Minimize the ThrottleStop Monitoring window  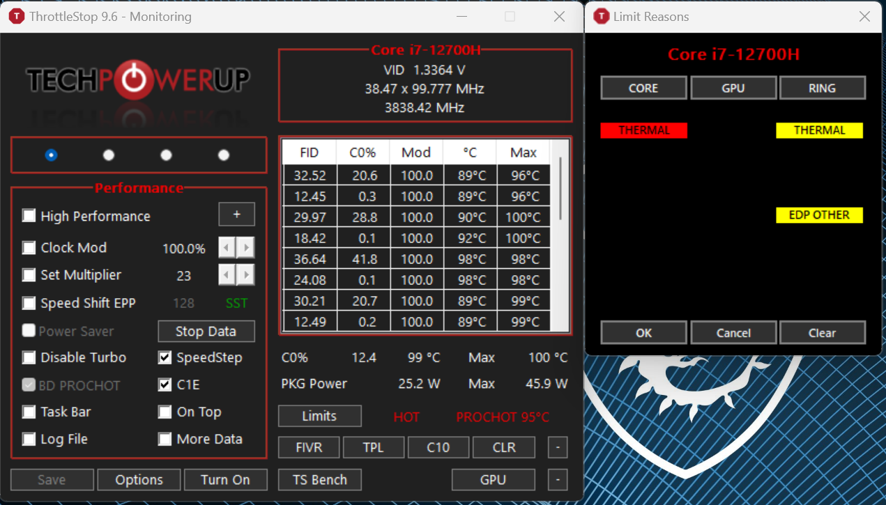[x=462, y=17]
